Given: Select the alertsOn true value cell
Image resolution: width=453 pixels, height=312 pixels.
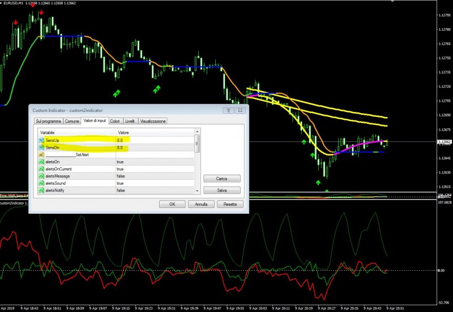Looking at the screenshot, I should coord(155,162).
